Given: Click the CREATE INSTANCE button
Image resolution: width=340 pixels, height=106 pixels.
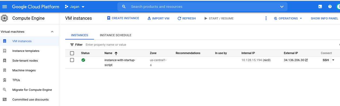Looking at the screenshot, I should 123,18.
